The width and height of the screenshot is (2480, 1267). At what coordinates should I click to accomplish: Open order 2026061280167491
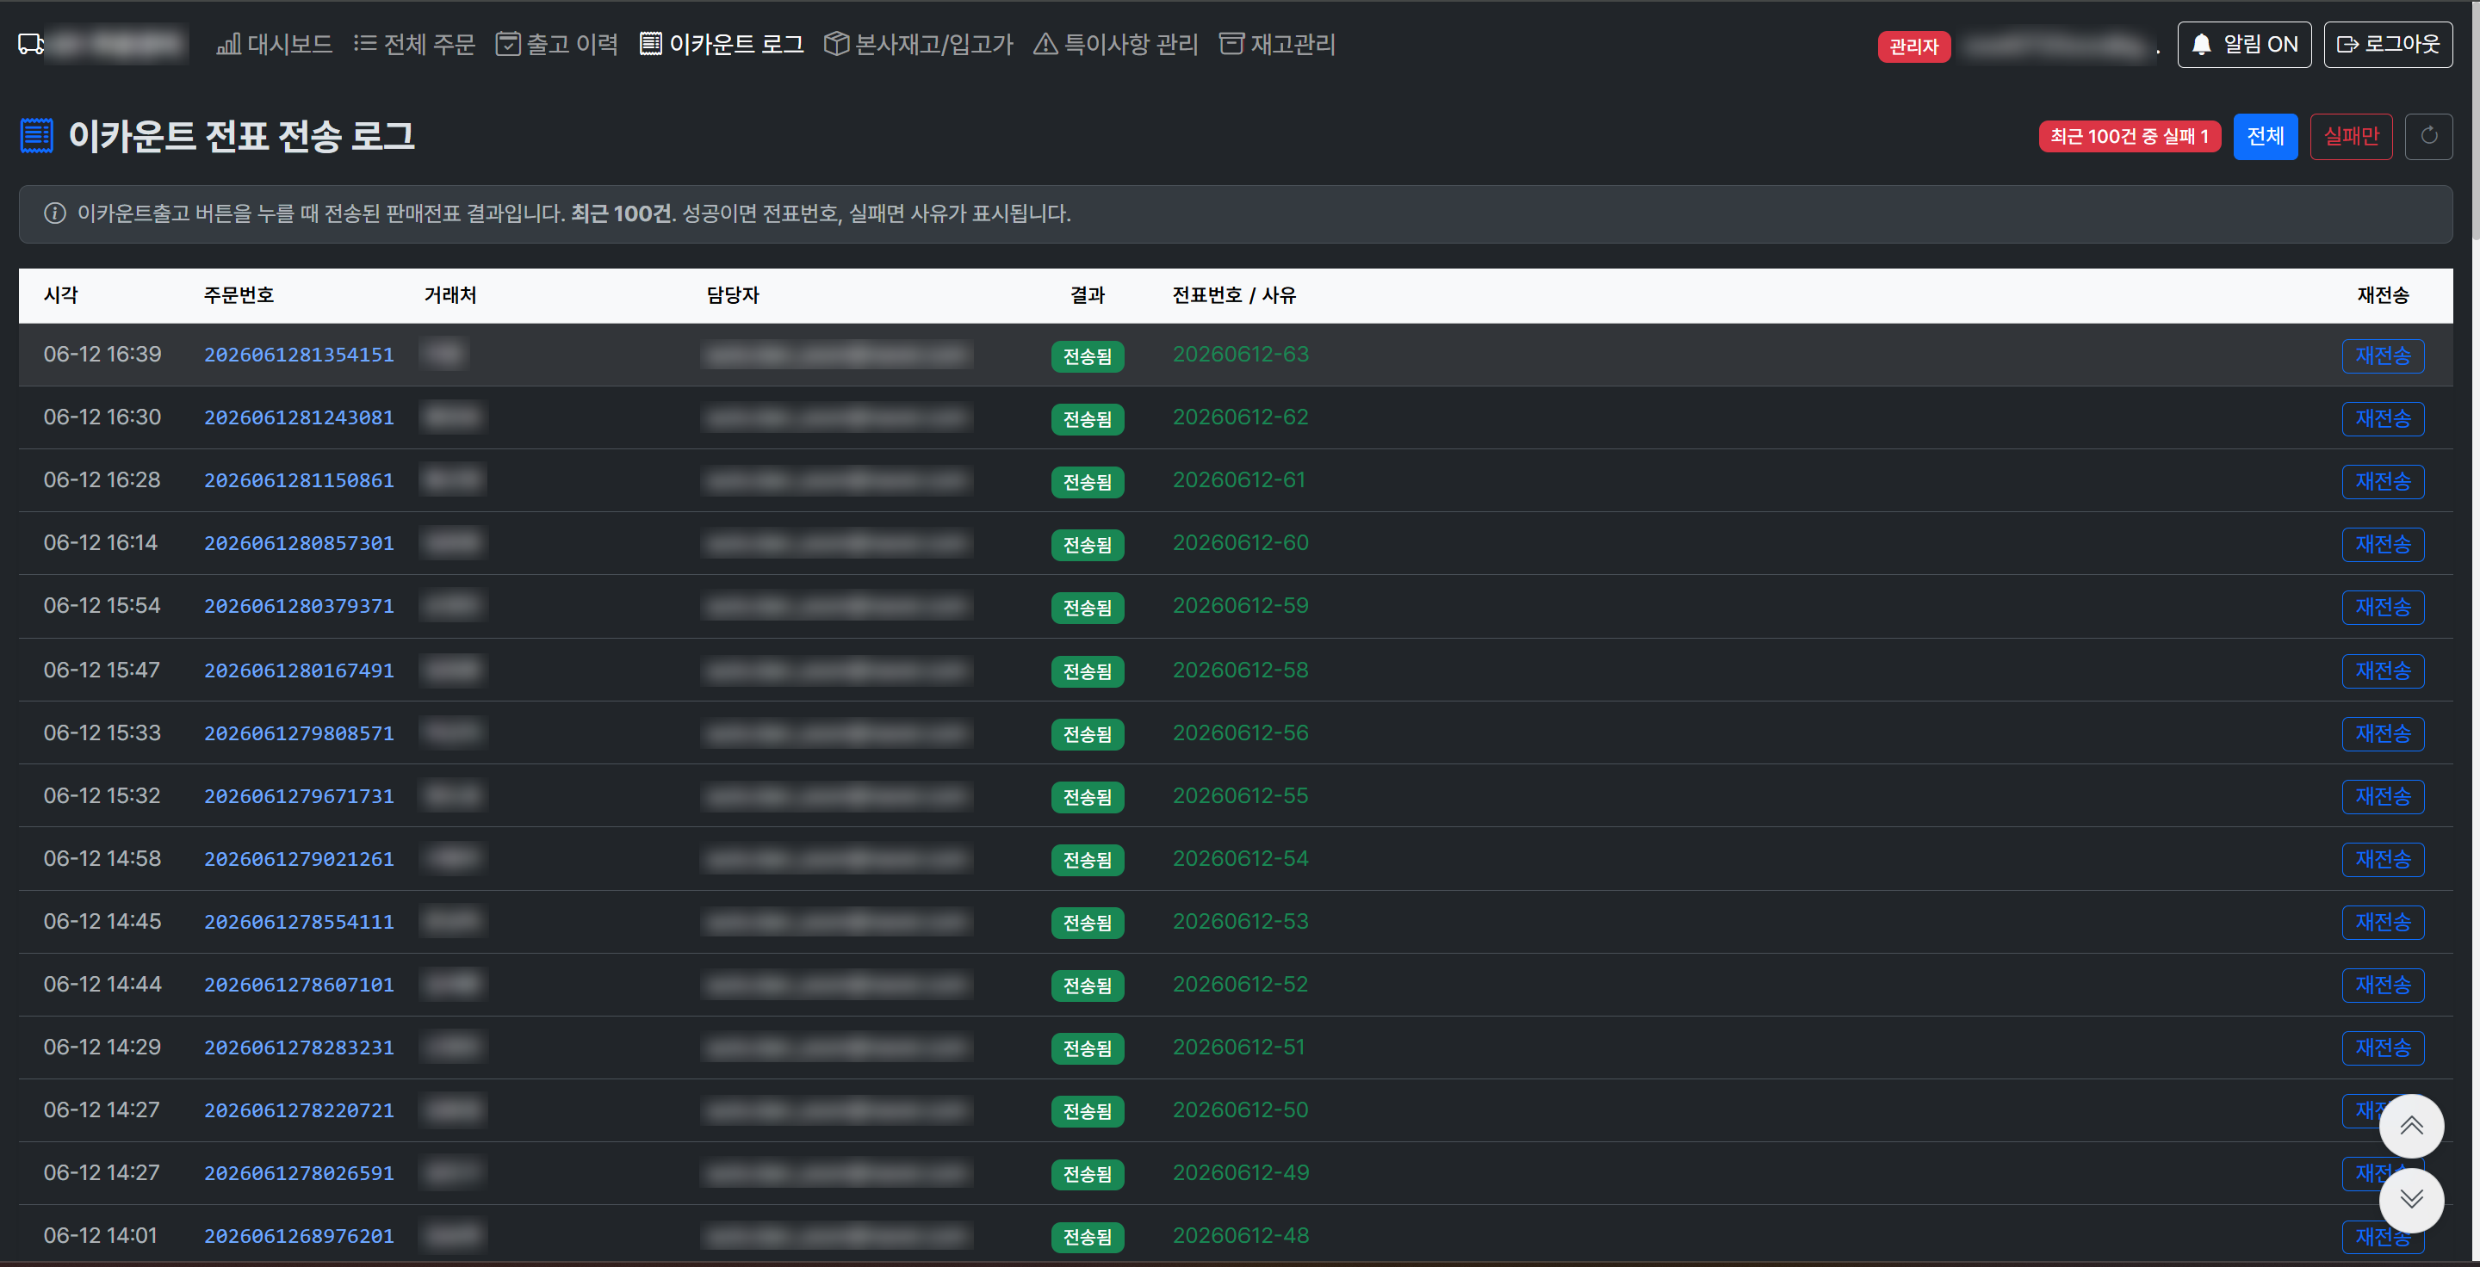tap(299, 671)
